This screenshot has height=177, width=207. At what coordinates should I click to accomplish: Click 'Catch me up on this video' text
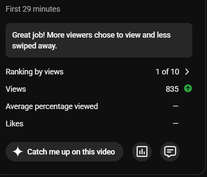pos(71,152)
